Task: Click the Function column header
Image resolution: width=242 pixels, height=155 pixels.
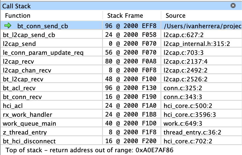Action: tap(18, 16)
